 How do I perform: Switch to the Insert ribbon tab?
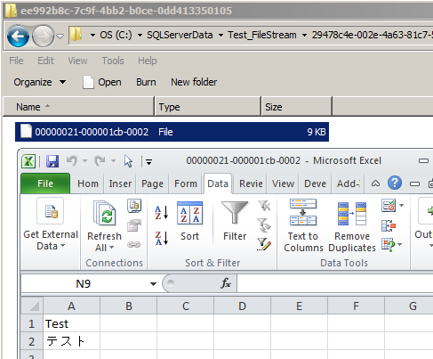(120, 184)
